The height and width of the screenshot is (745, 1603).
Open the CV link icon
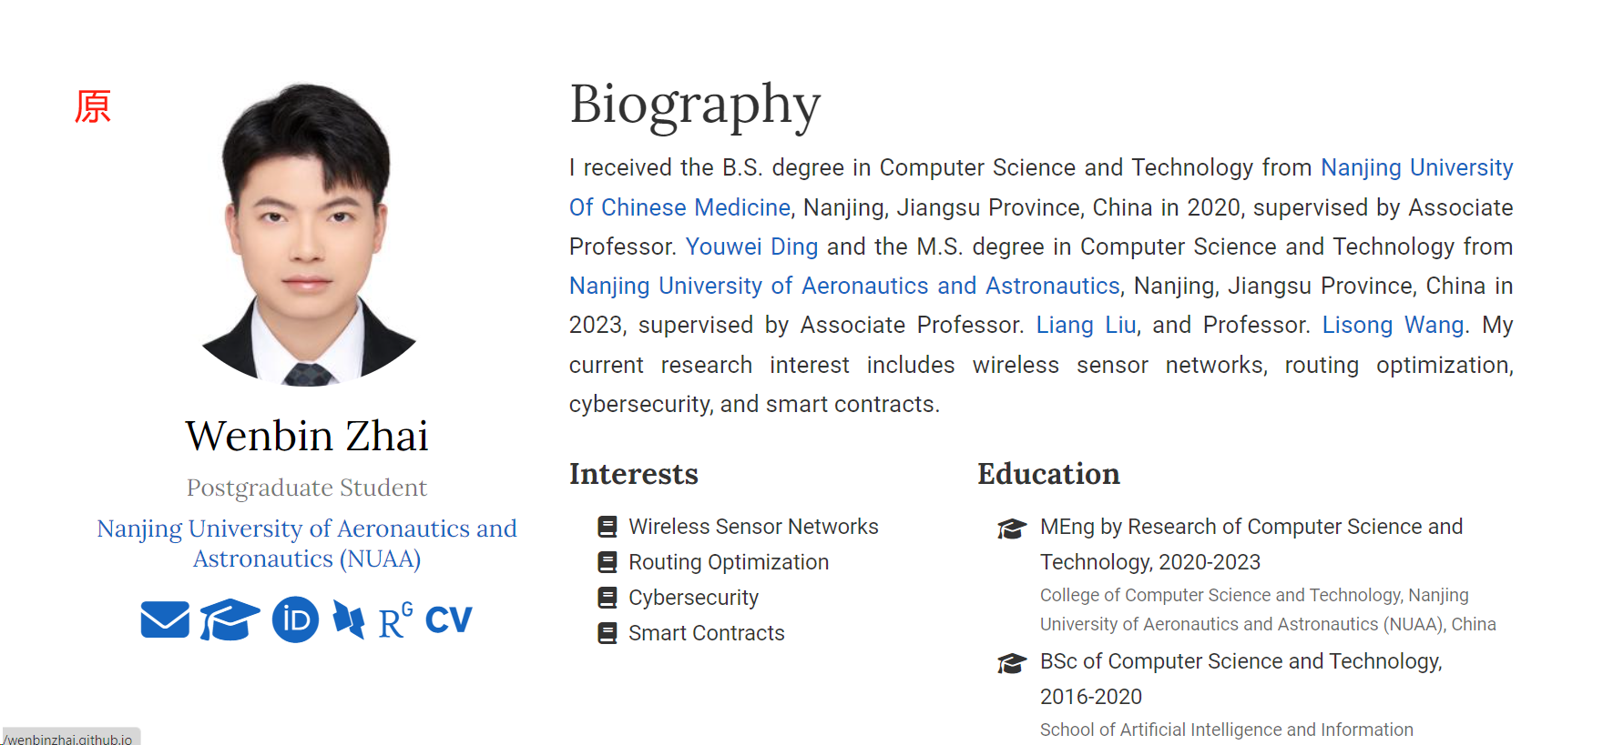click(448, 620)
